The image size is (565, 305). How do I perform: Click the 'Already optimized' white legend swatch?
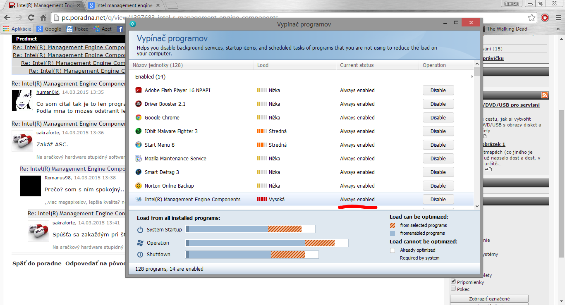(x=393, y=250)
